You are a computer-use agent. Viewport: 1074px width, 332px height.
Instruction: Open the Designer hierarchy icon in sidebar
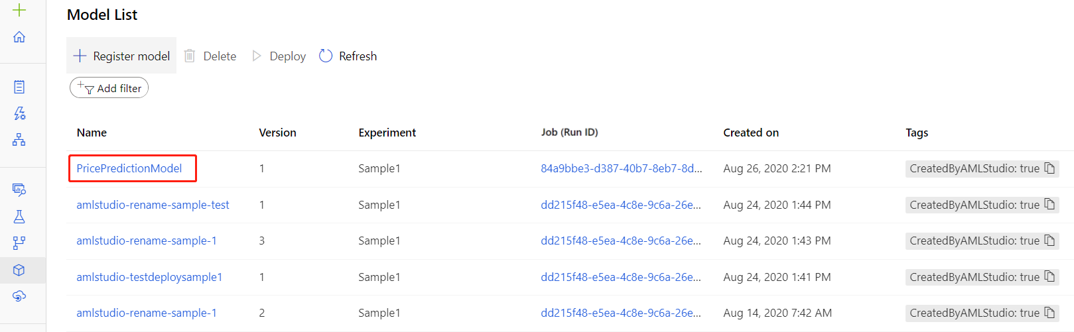(x=19, y=140)
